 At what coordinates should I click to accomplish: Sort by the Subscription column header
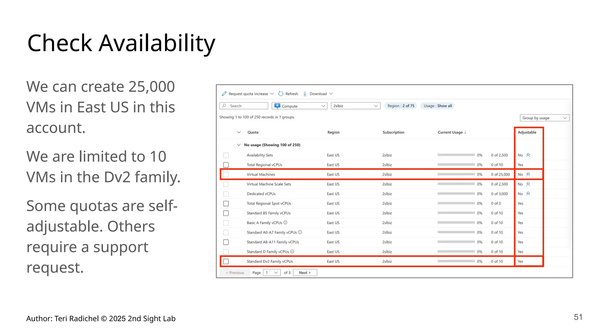click(x=394, y=132)
